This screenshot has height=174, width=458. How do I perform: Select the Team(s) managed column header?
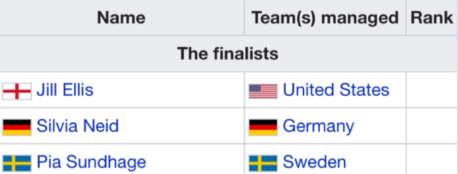(x=325, y=17)
